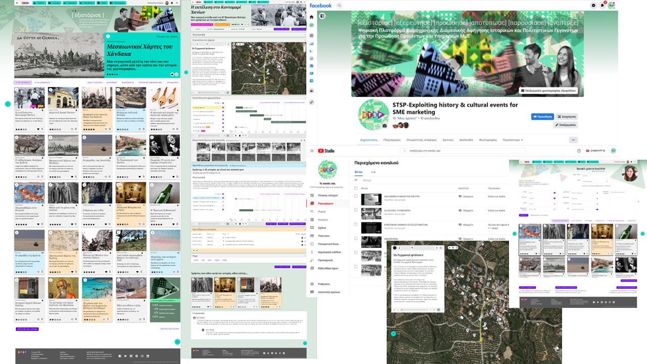The image size is (647, 364).
Task: Open the three-dots menu on Facebook page
Action: pyautogui.click(x=573, y=140)
